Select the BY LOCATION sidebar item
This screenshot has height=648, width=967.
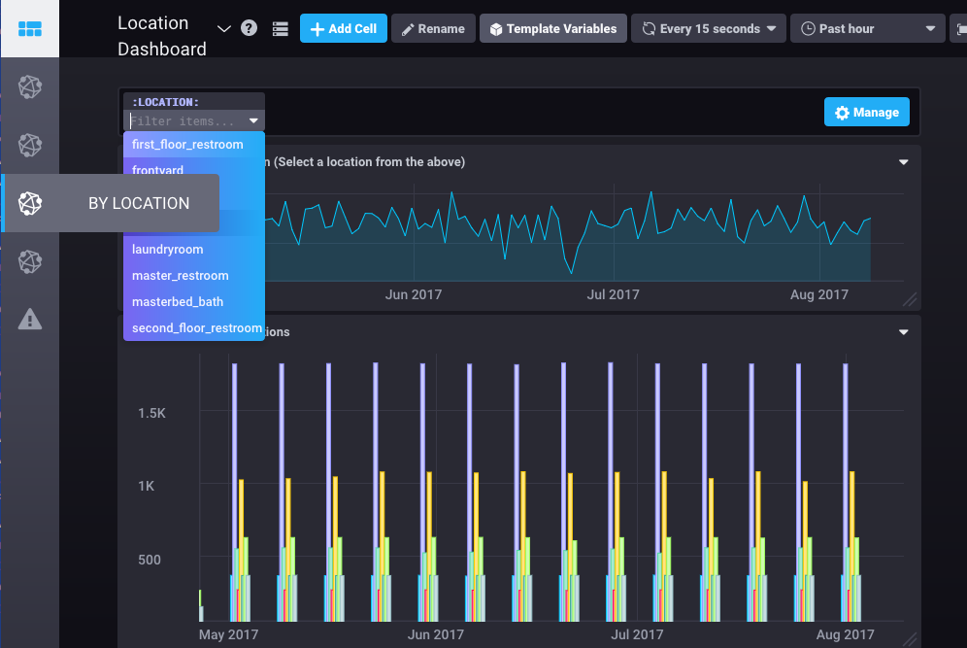(x=111, y=203)
